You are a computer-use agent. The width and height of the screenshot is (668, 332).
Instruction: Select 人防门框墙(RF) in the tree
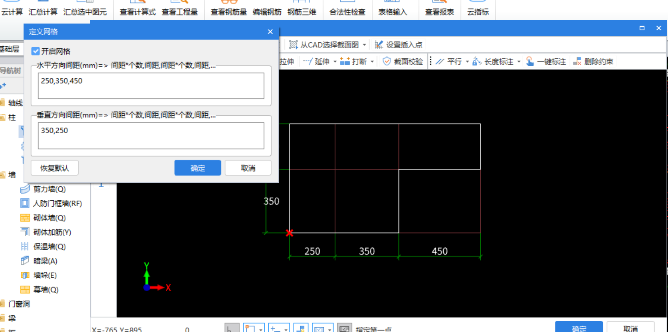point(51,204)
